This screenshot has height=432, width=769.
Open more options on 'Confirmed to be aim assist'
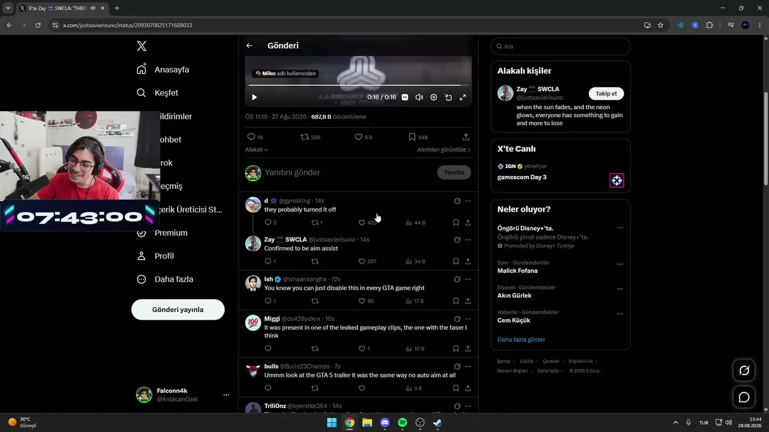[x=468, y=240]
